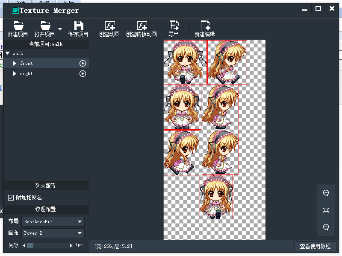Select top-right side-facing sprite frame
The width and height of the screenshot is (342, 256).
coord(227,62)
